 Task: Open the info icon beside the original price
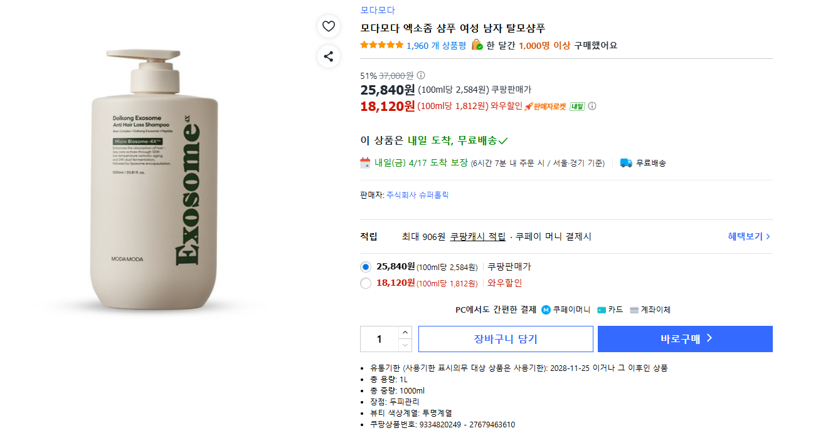[x=421, y=75]
